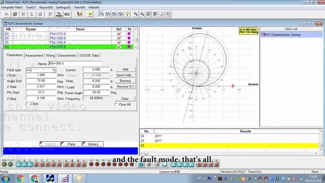The image size is (325, 183).
Task: Click binary input H red X icon
Action: tap(59, 165)
